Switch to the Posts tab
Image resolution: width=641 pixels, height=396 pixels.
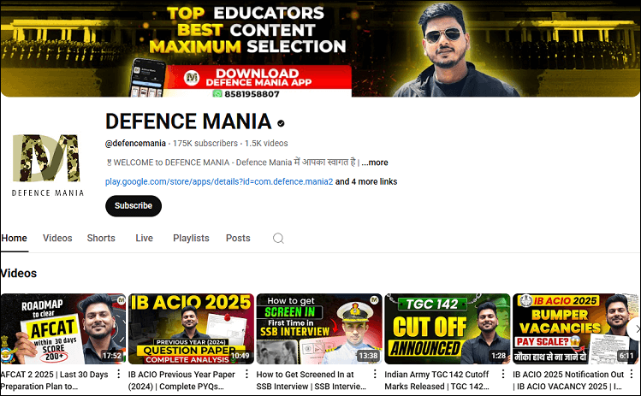(238, 239)
